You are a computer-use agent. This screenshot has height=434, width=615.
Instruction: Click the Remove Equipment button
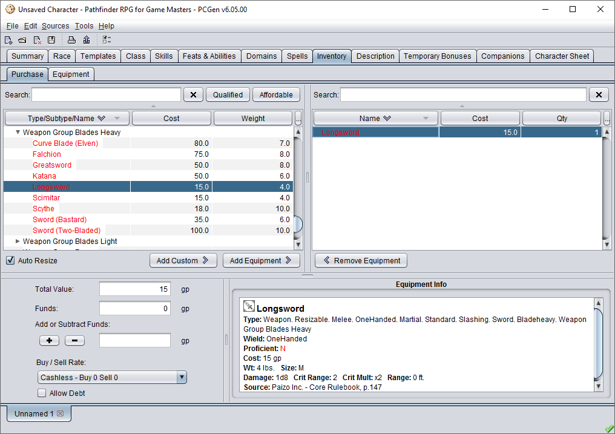tap(361, 260)
